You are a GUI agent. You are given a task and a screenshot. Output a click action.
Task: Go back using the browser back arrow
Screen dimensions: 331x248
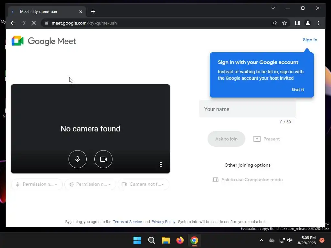13,23
